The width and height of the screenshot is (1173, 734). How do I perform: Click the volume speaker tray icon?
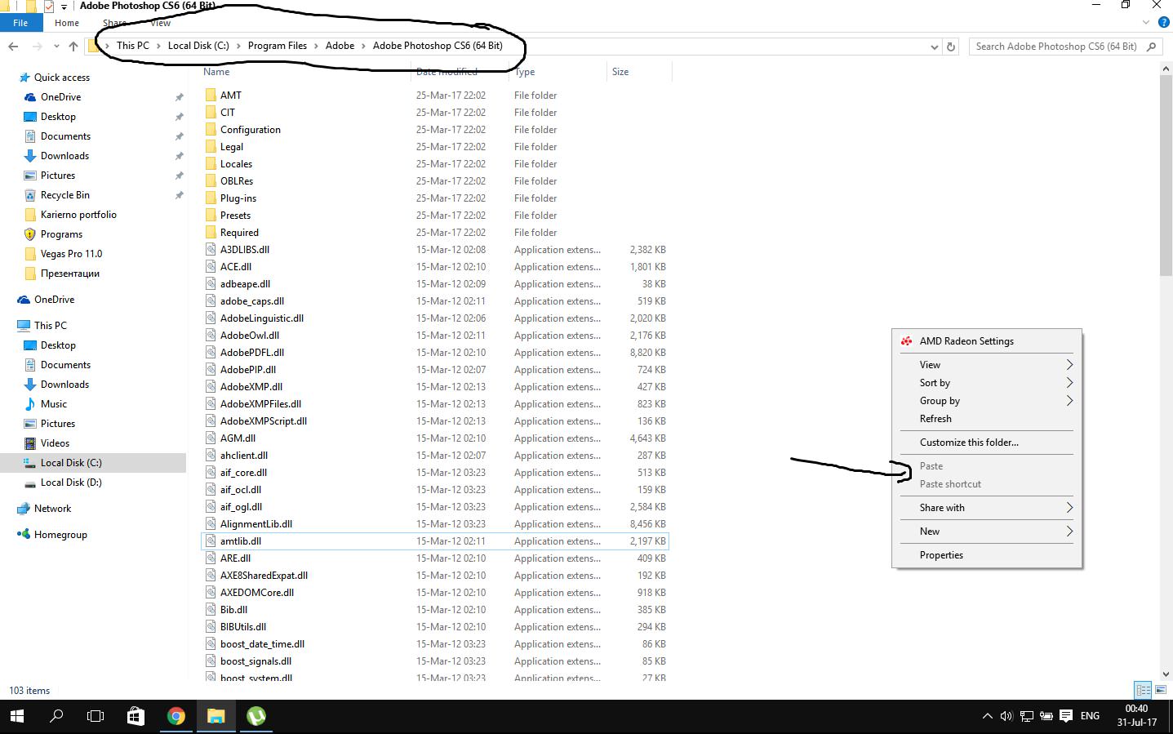click(x=1006, y=716)
